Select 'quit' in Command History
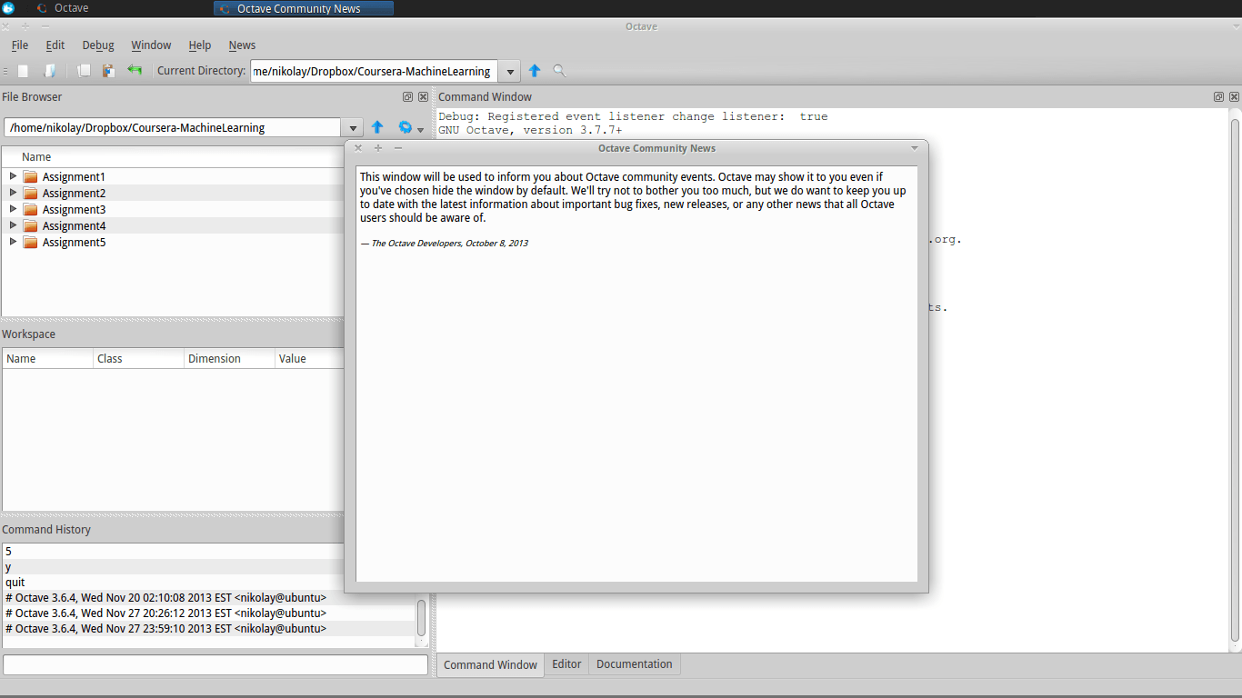Screen dimensions: 1242x698 coord(173,583)
